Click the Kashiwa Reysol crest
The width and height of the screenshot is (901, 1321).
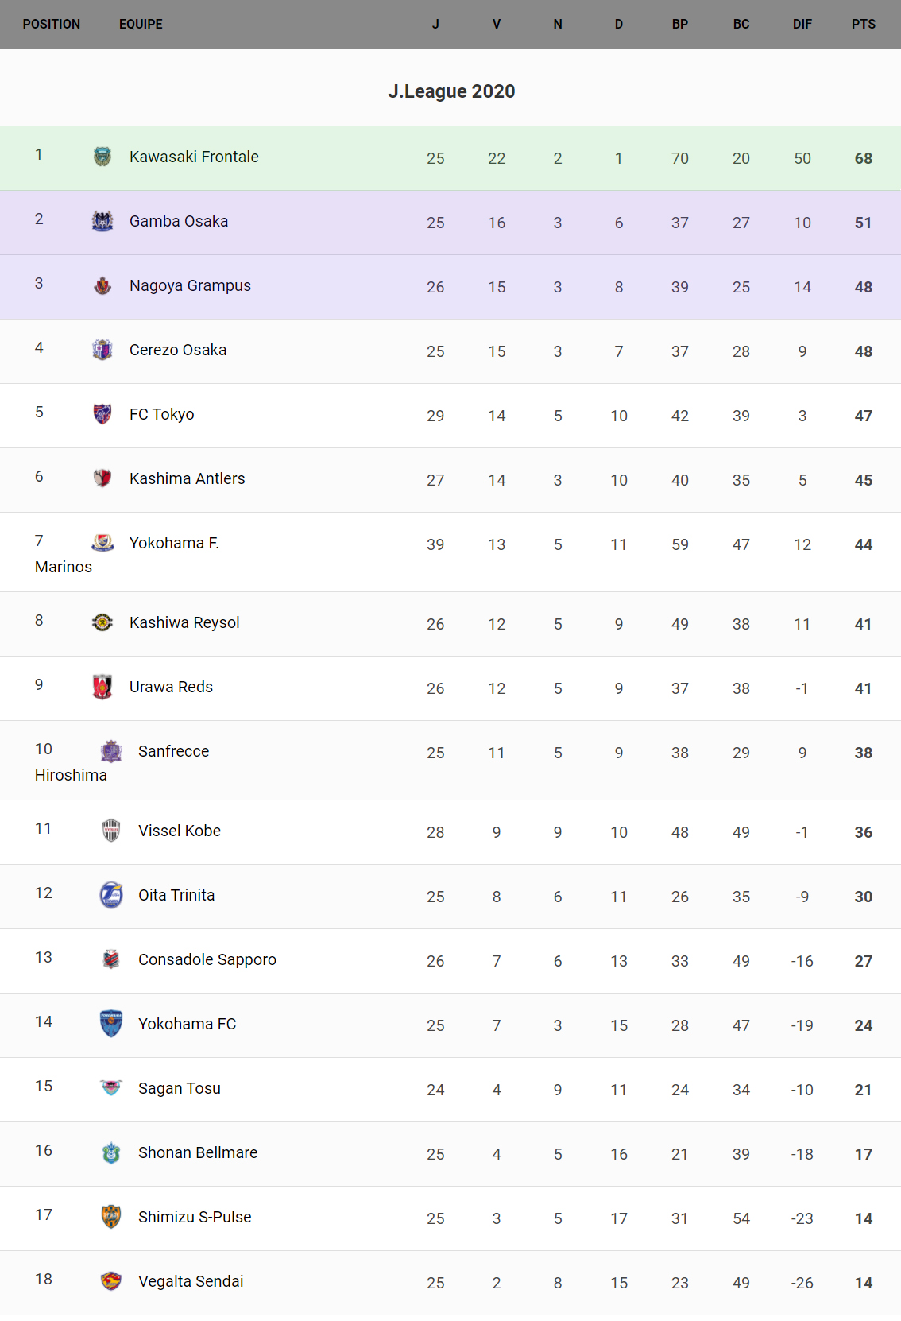pos(102,622)
